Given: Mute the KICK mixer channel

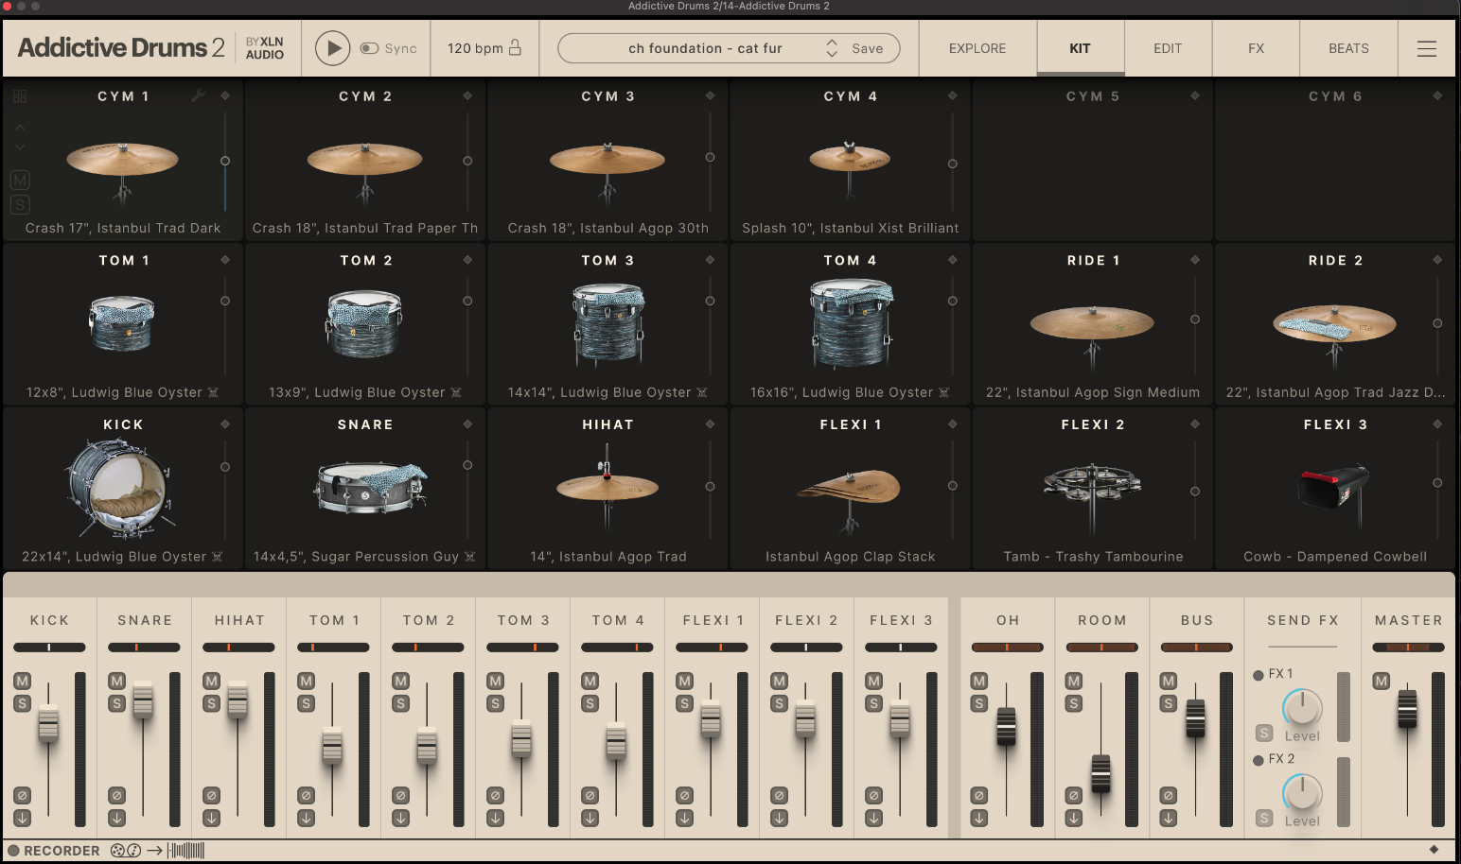Looking at the screenshot, I should coord(22,681).
